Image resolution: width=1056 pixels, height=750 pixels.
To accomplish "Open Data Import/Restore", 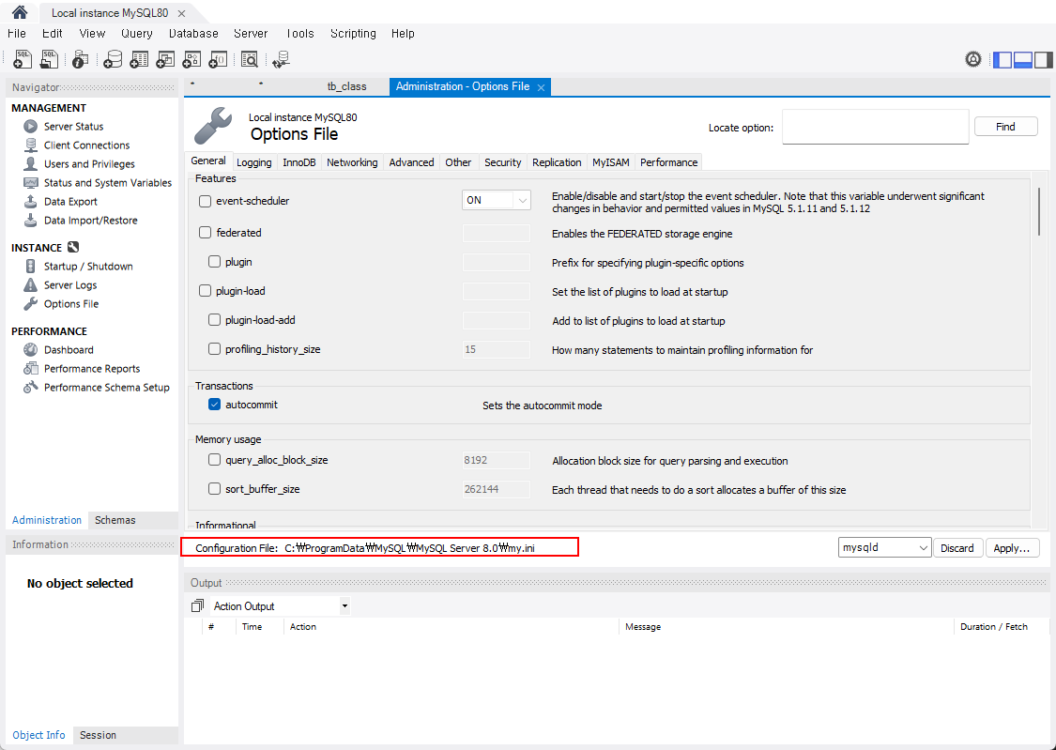I will (90, 221).
